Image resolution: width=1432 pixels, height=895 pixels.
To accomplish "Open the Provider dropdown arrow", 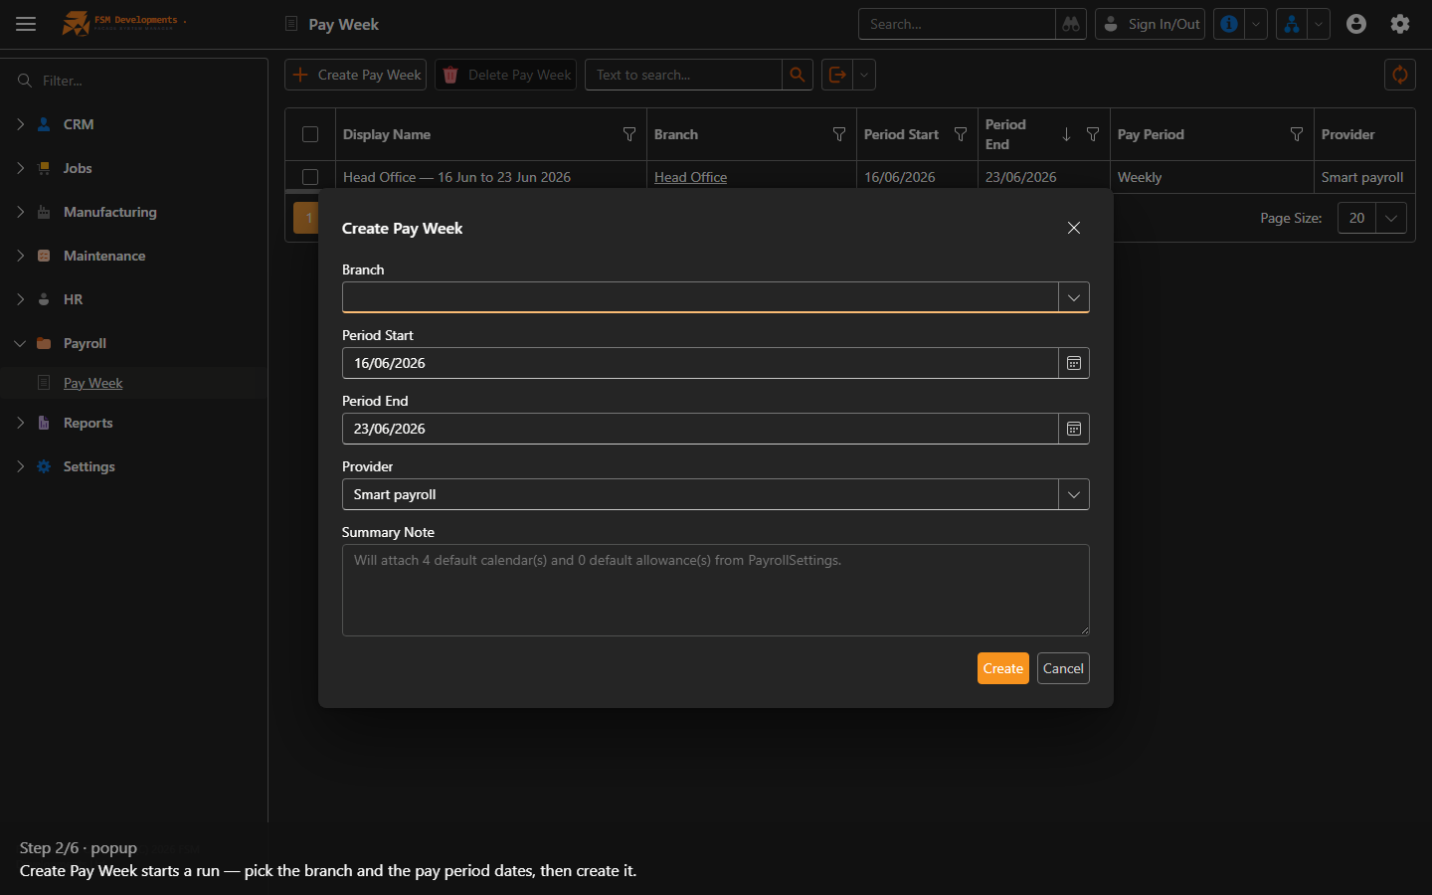I will click(x=1074, y=494).
